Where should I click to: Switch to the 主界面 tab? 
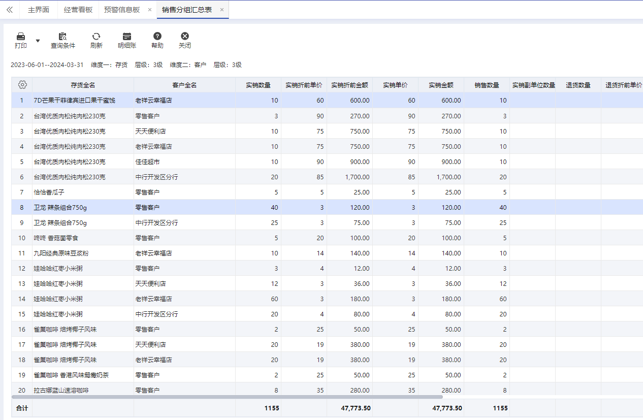tap(39, 10)
